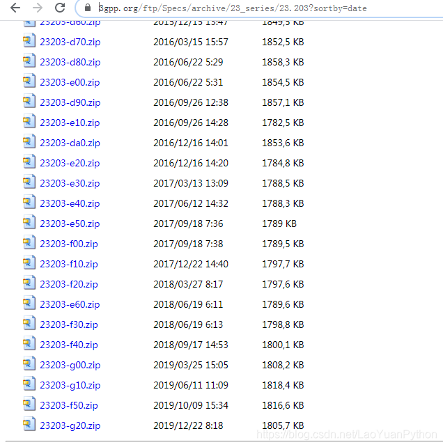Select the size value 1857,1 KB
The image size is (443, 447).
tap(283, 102)
